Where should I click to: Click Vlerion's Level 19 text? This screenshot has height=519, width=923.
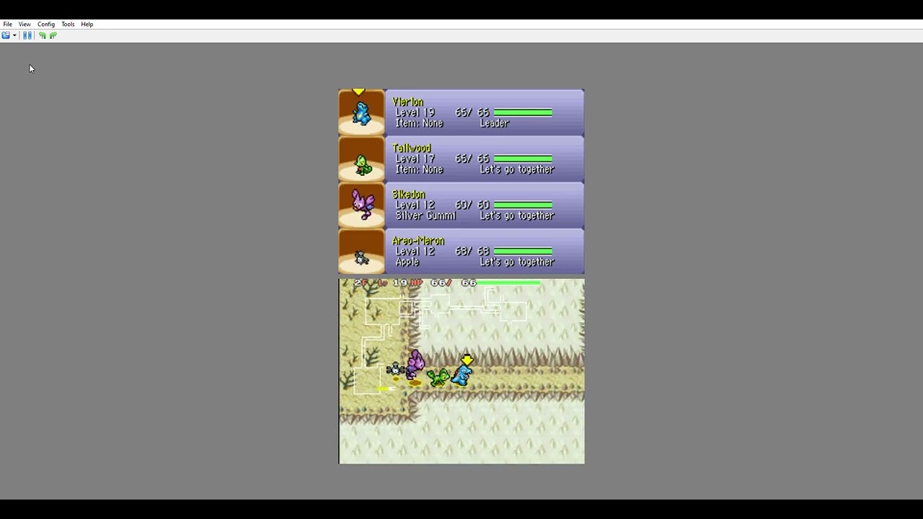[x=415, y=112]
